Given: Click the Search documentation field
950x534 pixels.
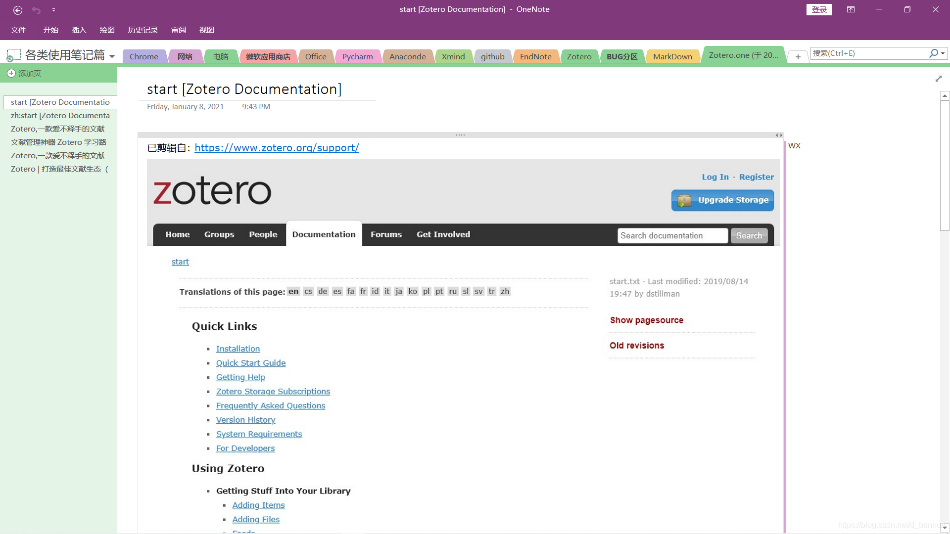Looking at the screenshot, I should coord(672,236).
